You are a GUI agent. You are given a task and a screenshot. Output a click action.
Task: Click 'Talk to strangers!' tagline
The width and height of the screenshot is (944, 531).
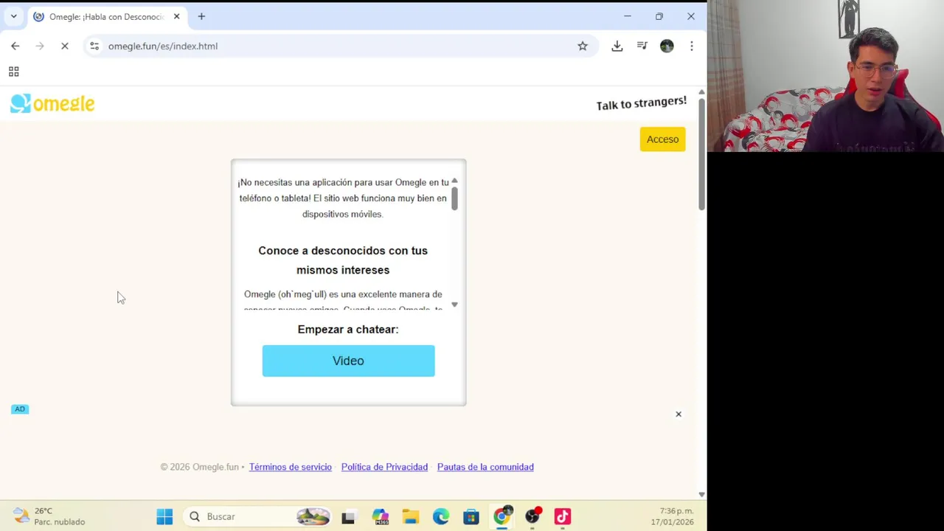coord(641,103)
